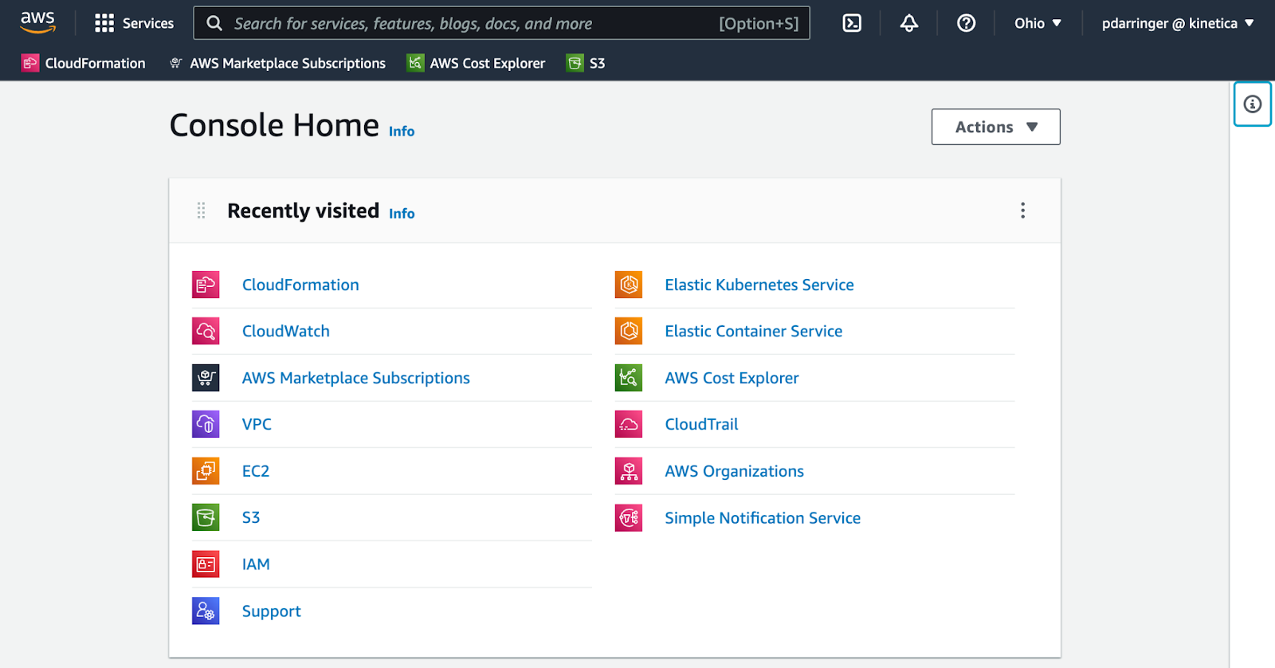Screen dimensions: 1275x668
Task: Open the AWS Organizations link
Action: click(735, 471)
